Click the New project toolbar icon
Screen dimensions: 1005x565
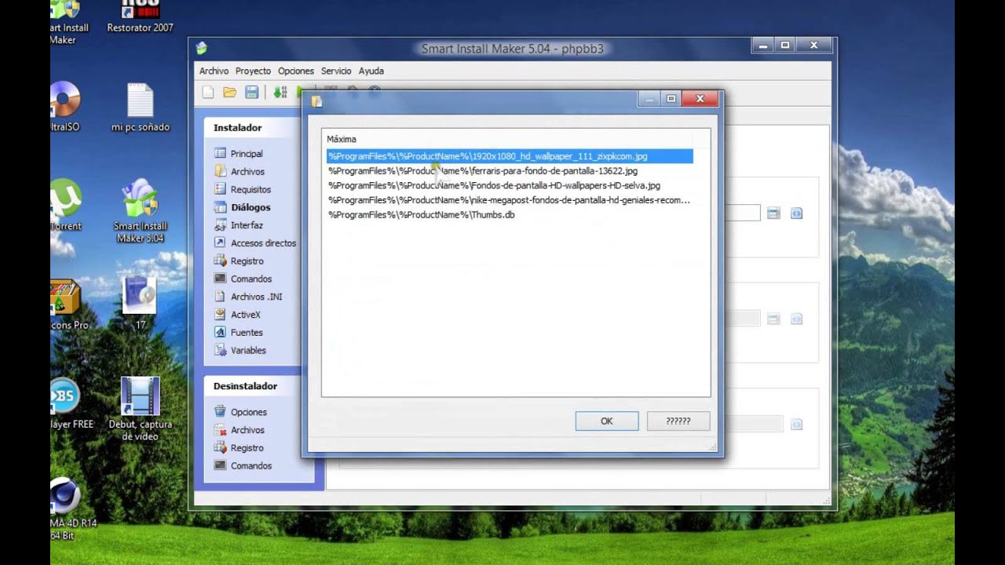208,93
